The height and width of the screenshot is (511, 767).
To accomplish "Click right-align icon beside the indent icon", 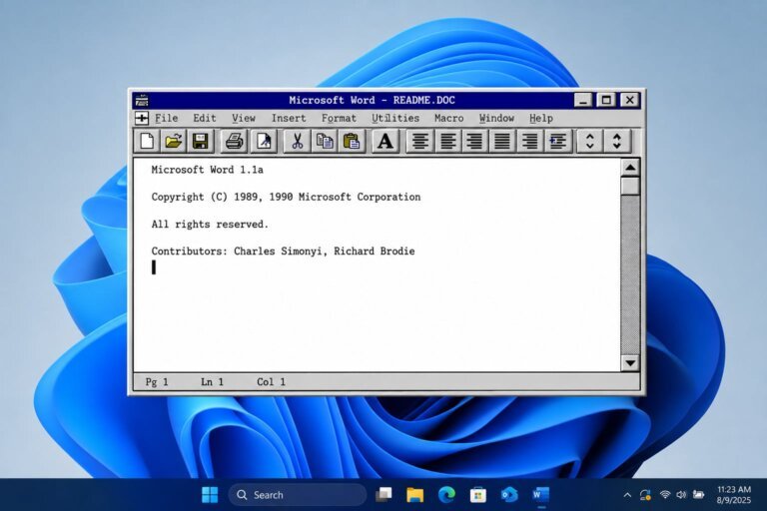I will (x=529, y=142).
